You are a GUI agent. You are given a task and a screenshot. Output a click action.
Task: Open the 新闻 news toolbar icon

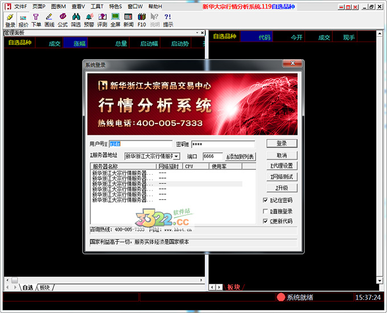click(x=129, y=20)
